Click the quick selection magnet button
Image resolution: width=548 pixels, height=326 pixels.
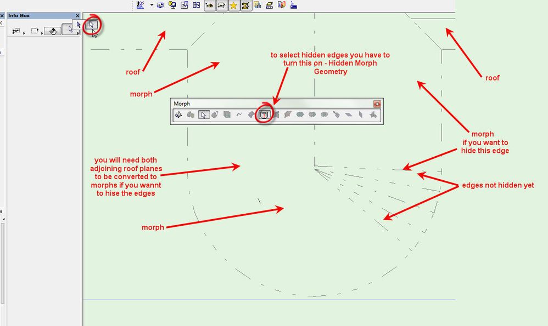(53, 31)
